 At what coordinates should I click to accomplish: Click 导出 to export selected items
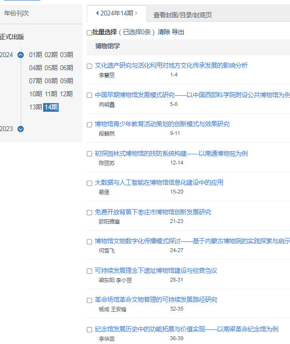pyautogui.click(x=177, y=32)
